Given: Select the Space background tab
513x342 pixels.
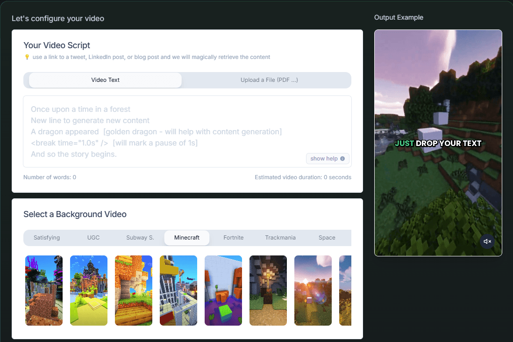Looking at the screenshot, I should pyautogui.click(x=327, y=238).
